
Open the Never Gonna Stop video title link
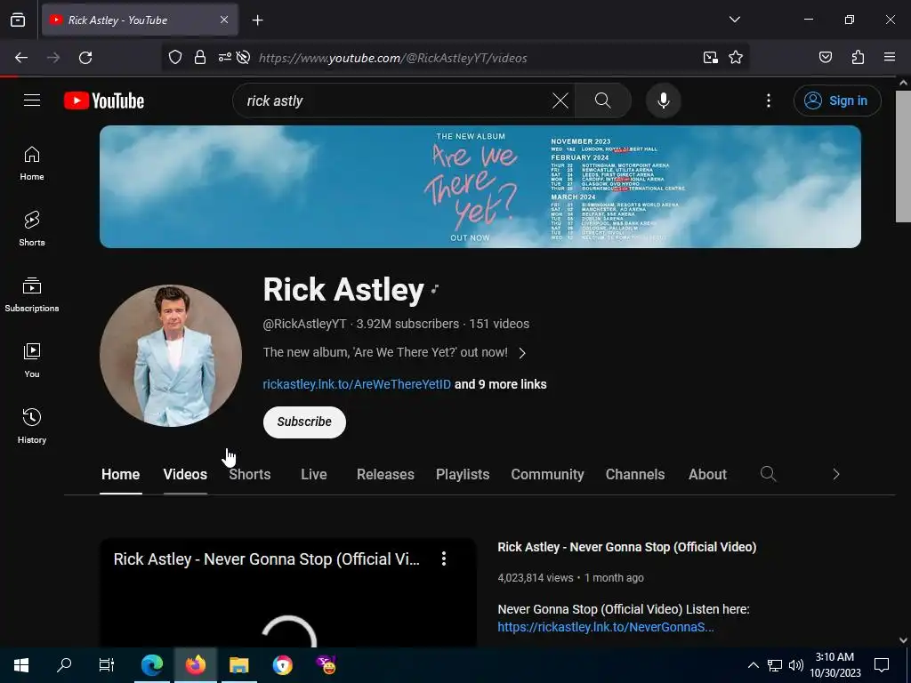[x=627, y=547]
